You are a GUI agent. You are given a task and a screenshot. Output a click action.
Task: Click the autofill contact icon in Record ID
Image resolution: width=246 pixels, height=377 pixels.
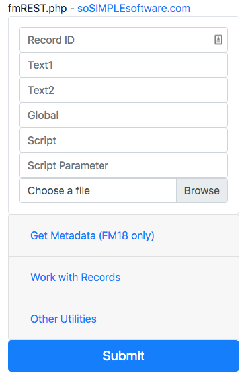tap(218, 40)
